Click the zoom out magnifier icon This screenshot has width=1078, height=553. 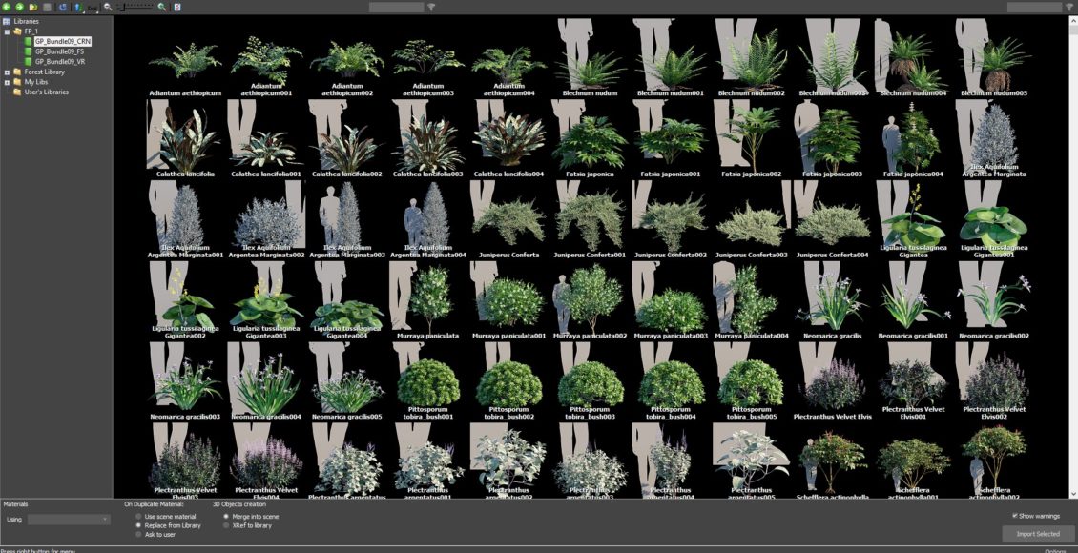click(x=108, y=7)
